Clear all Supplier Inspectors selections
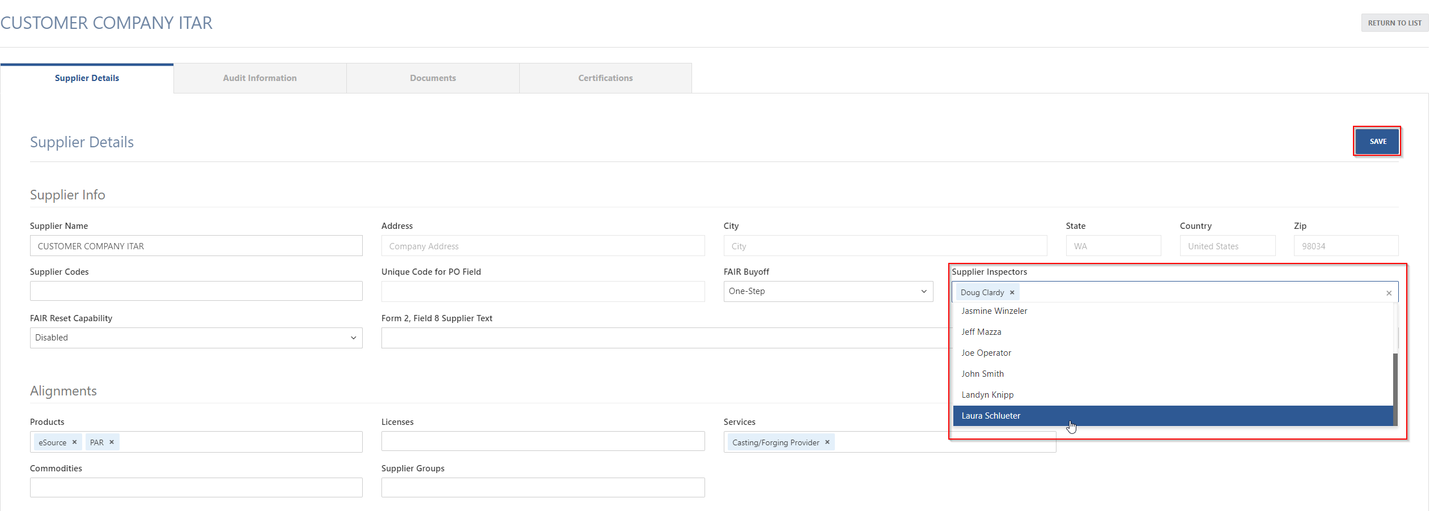 coord(1389,293)
